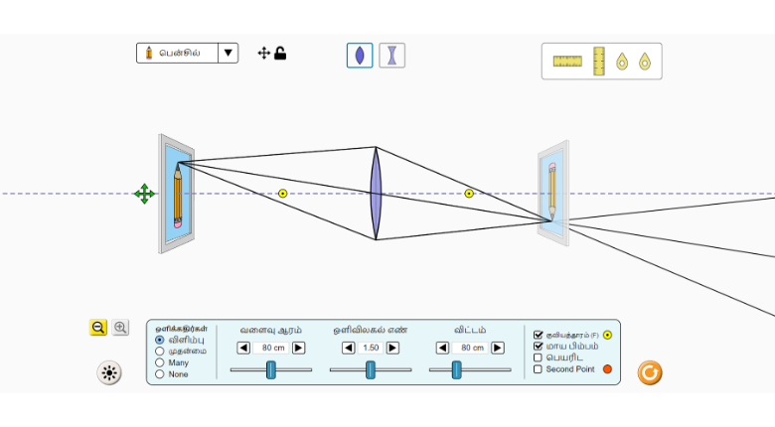Click the unlock padlock drag icon
The image size is (775, 427).
pyautogui.click(x=280, y=53)
